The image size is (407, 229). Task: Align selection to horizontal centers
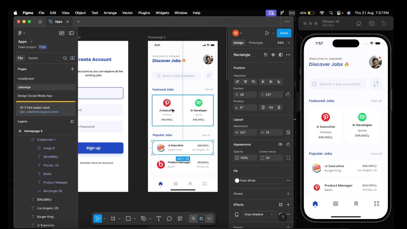(245, 82)
